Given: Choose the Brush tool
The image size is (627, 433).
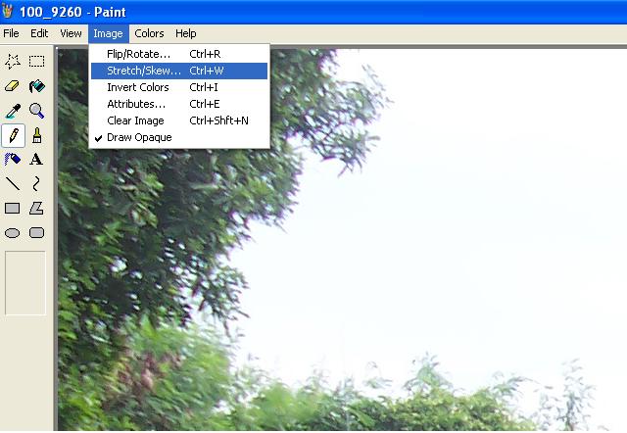Looking at the screenshot, I should click(37, 135).
